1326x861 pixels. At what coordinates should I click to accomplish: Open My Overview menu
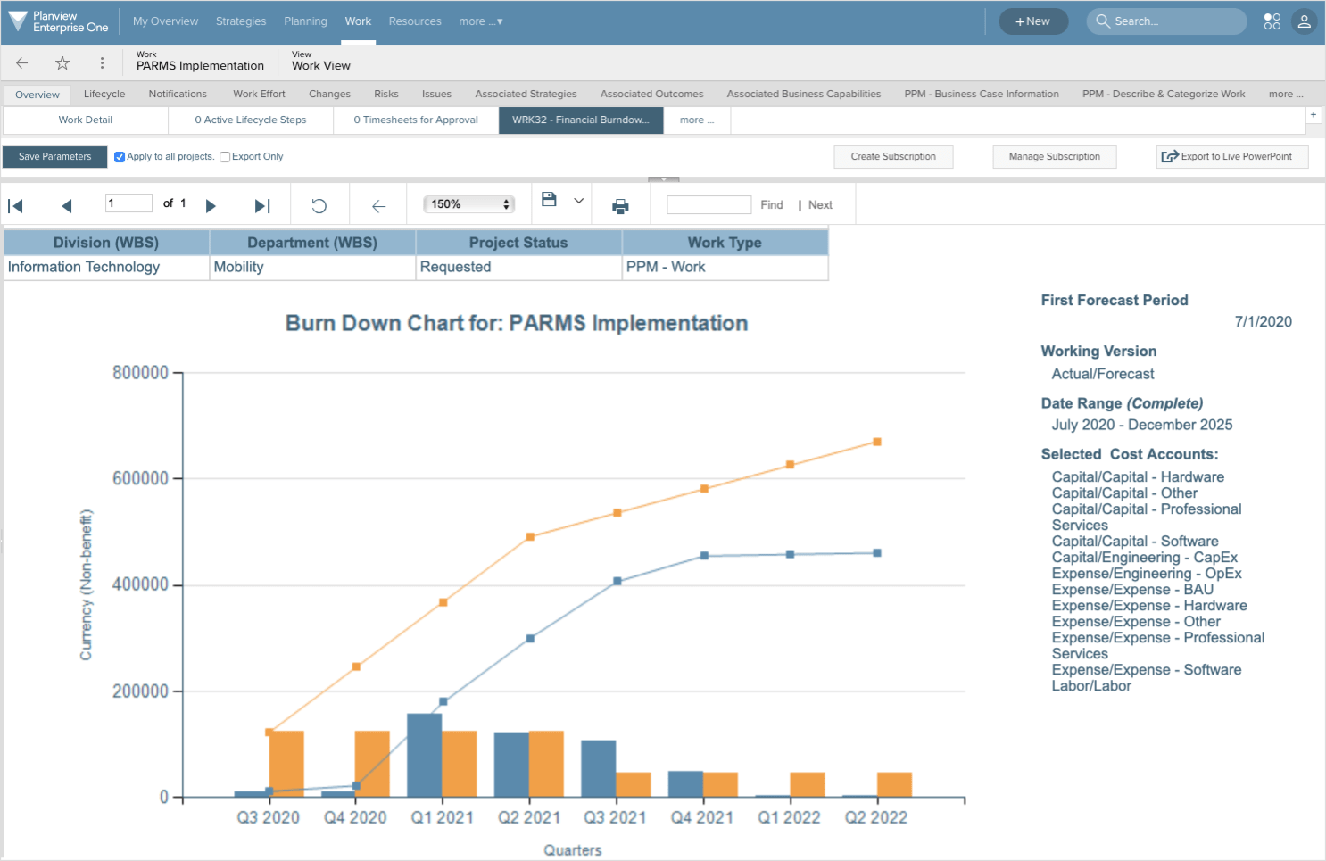pos(165,21)
